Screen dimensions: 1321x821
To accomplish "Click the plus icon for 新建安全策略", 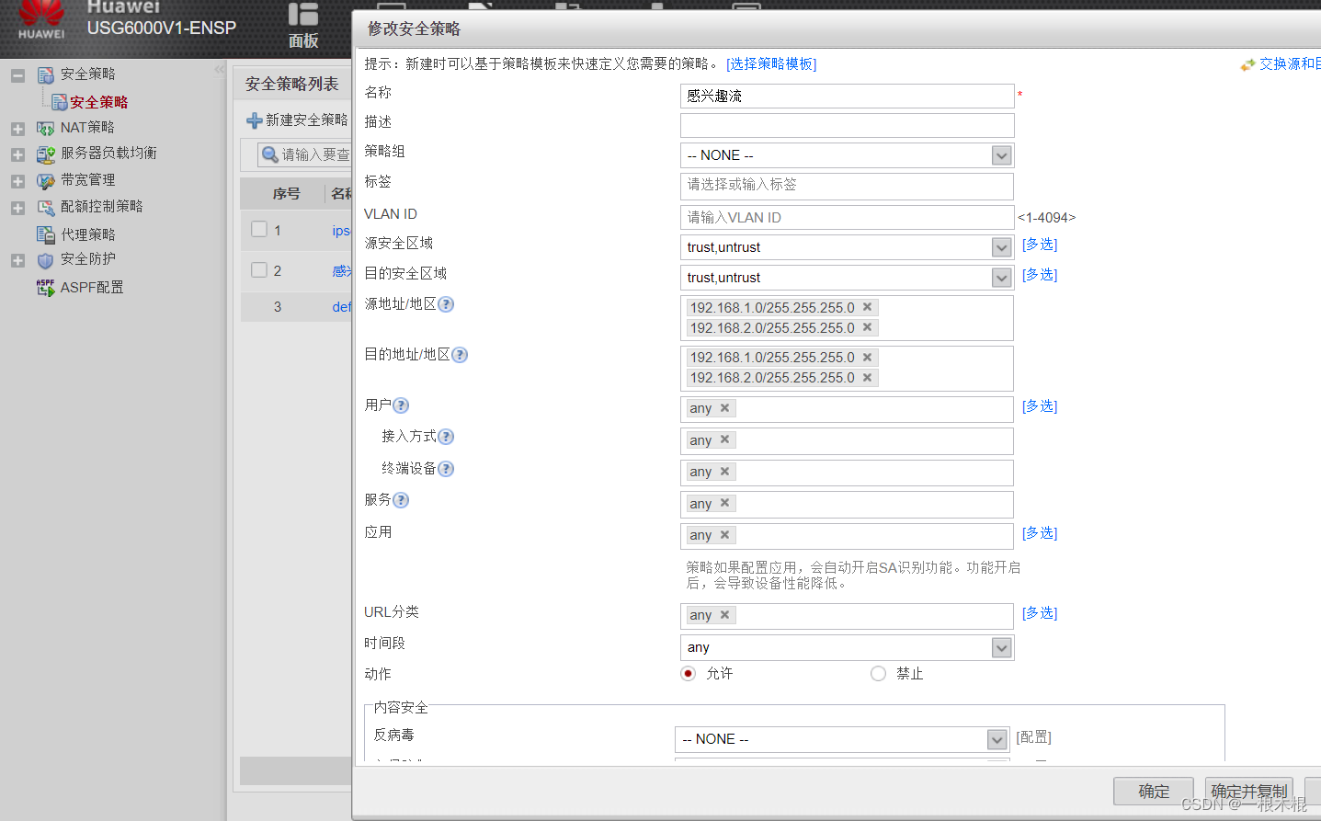I will (x=255, y=120).
